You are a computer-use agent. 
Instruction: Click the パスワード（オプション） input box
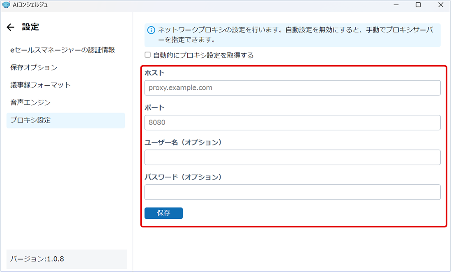[x=292, y=192]
